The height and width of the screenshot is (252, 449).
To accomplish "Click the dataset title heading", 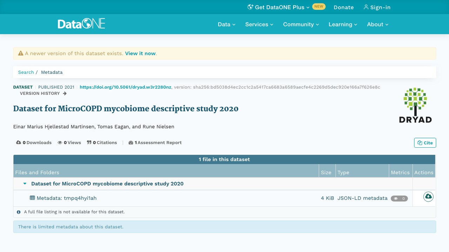I will click(126, 108).
